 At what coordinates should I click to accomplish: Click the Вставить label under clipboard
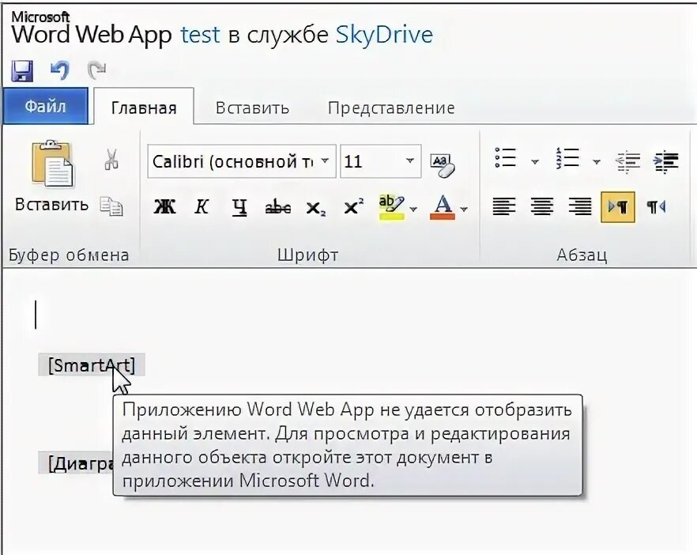[51, 205]
